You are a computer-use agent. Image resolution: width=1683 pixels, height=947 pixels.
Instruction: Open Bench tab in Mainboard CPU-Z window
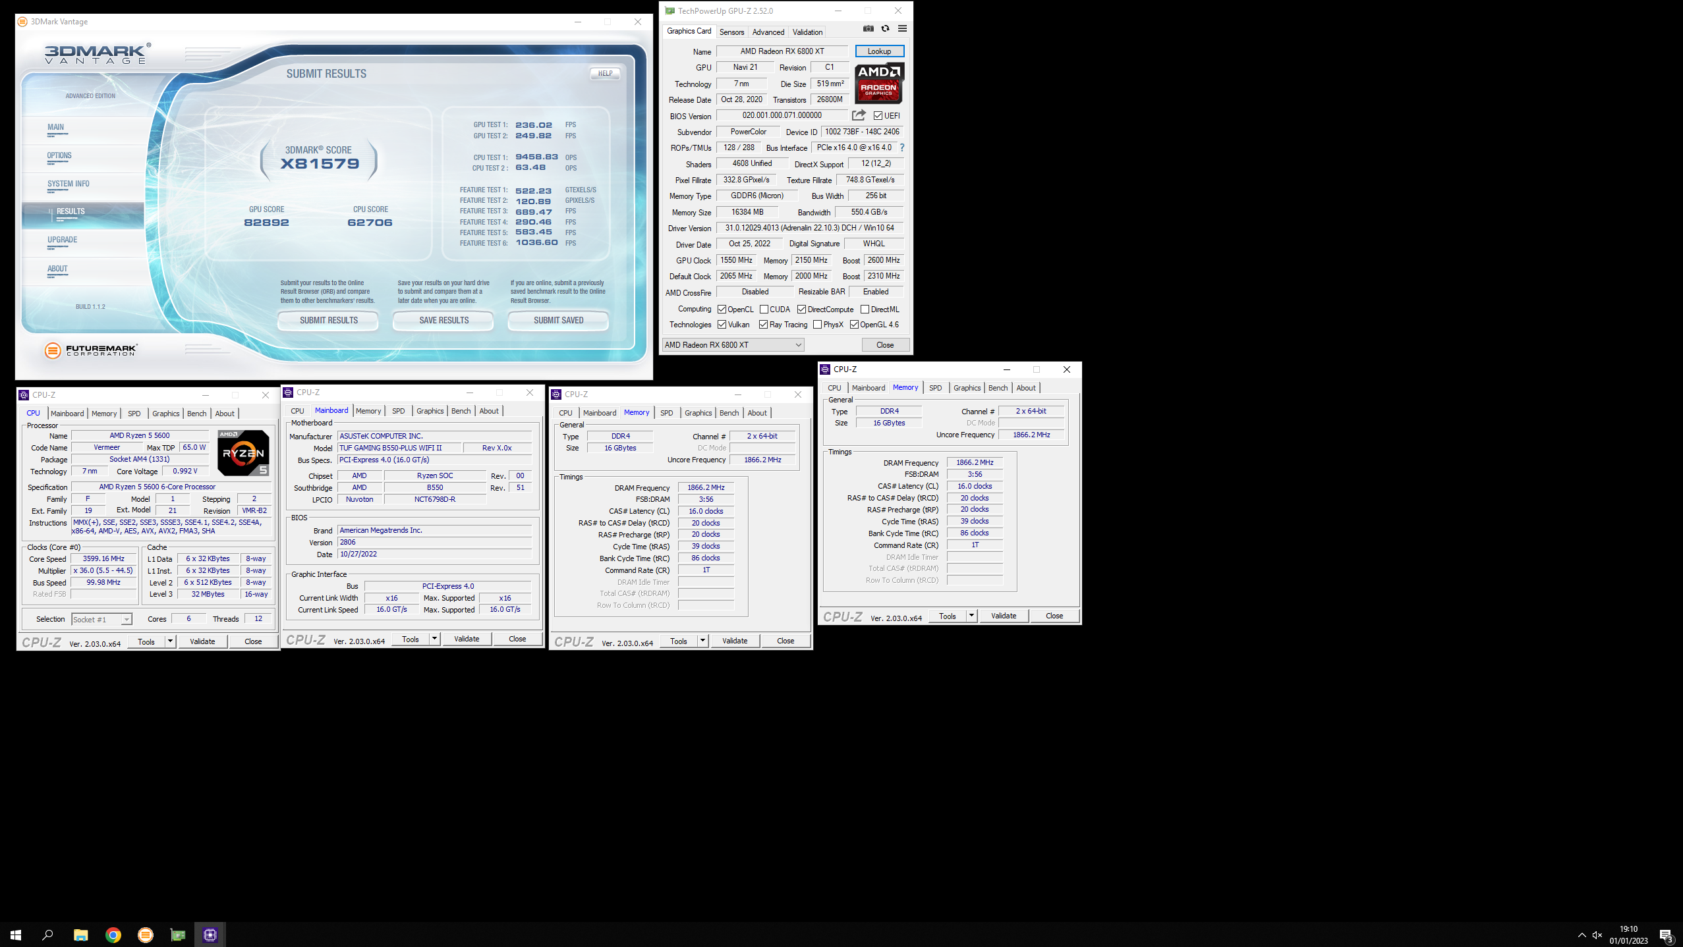461,411
